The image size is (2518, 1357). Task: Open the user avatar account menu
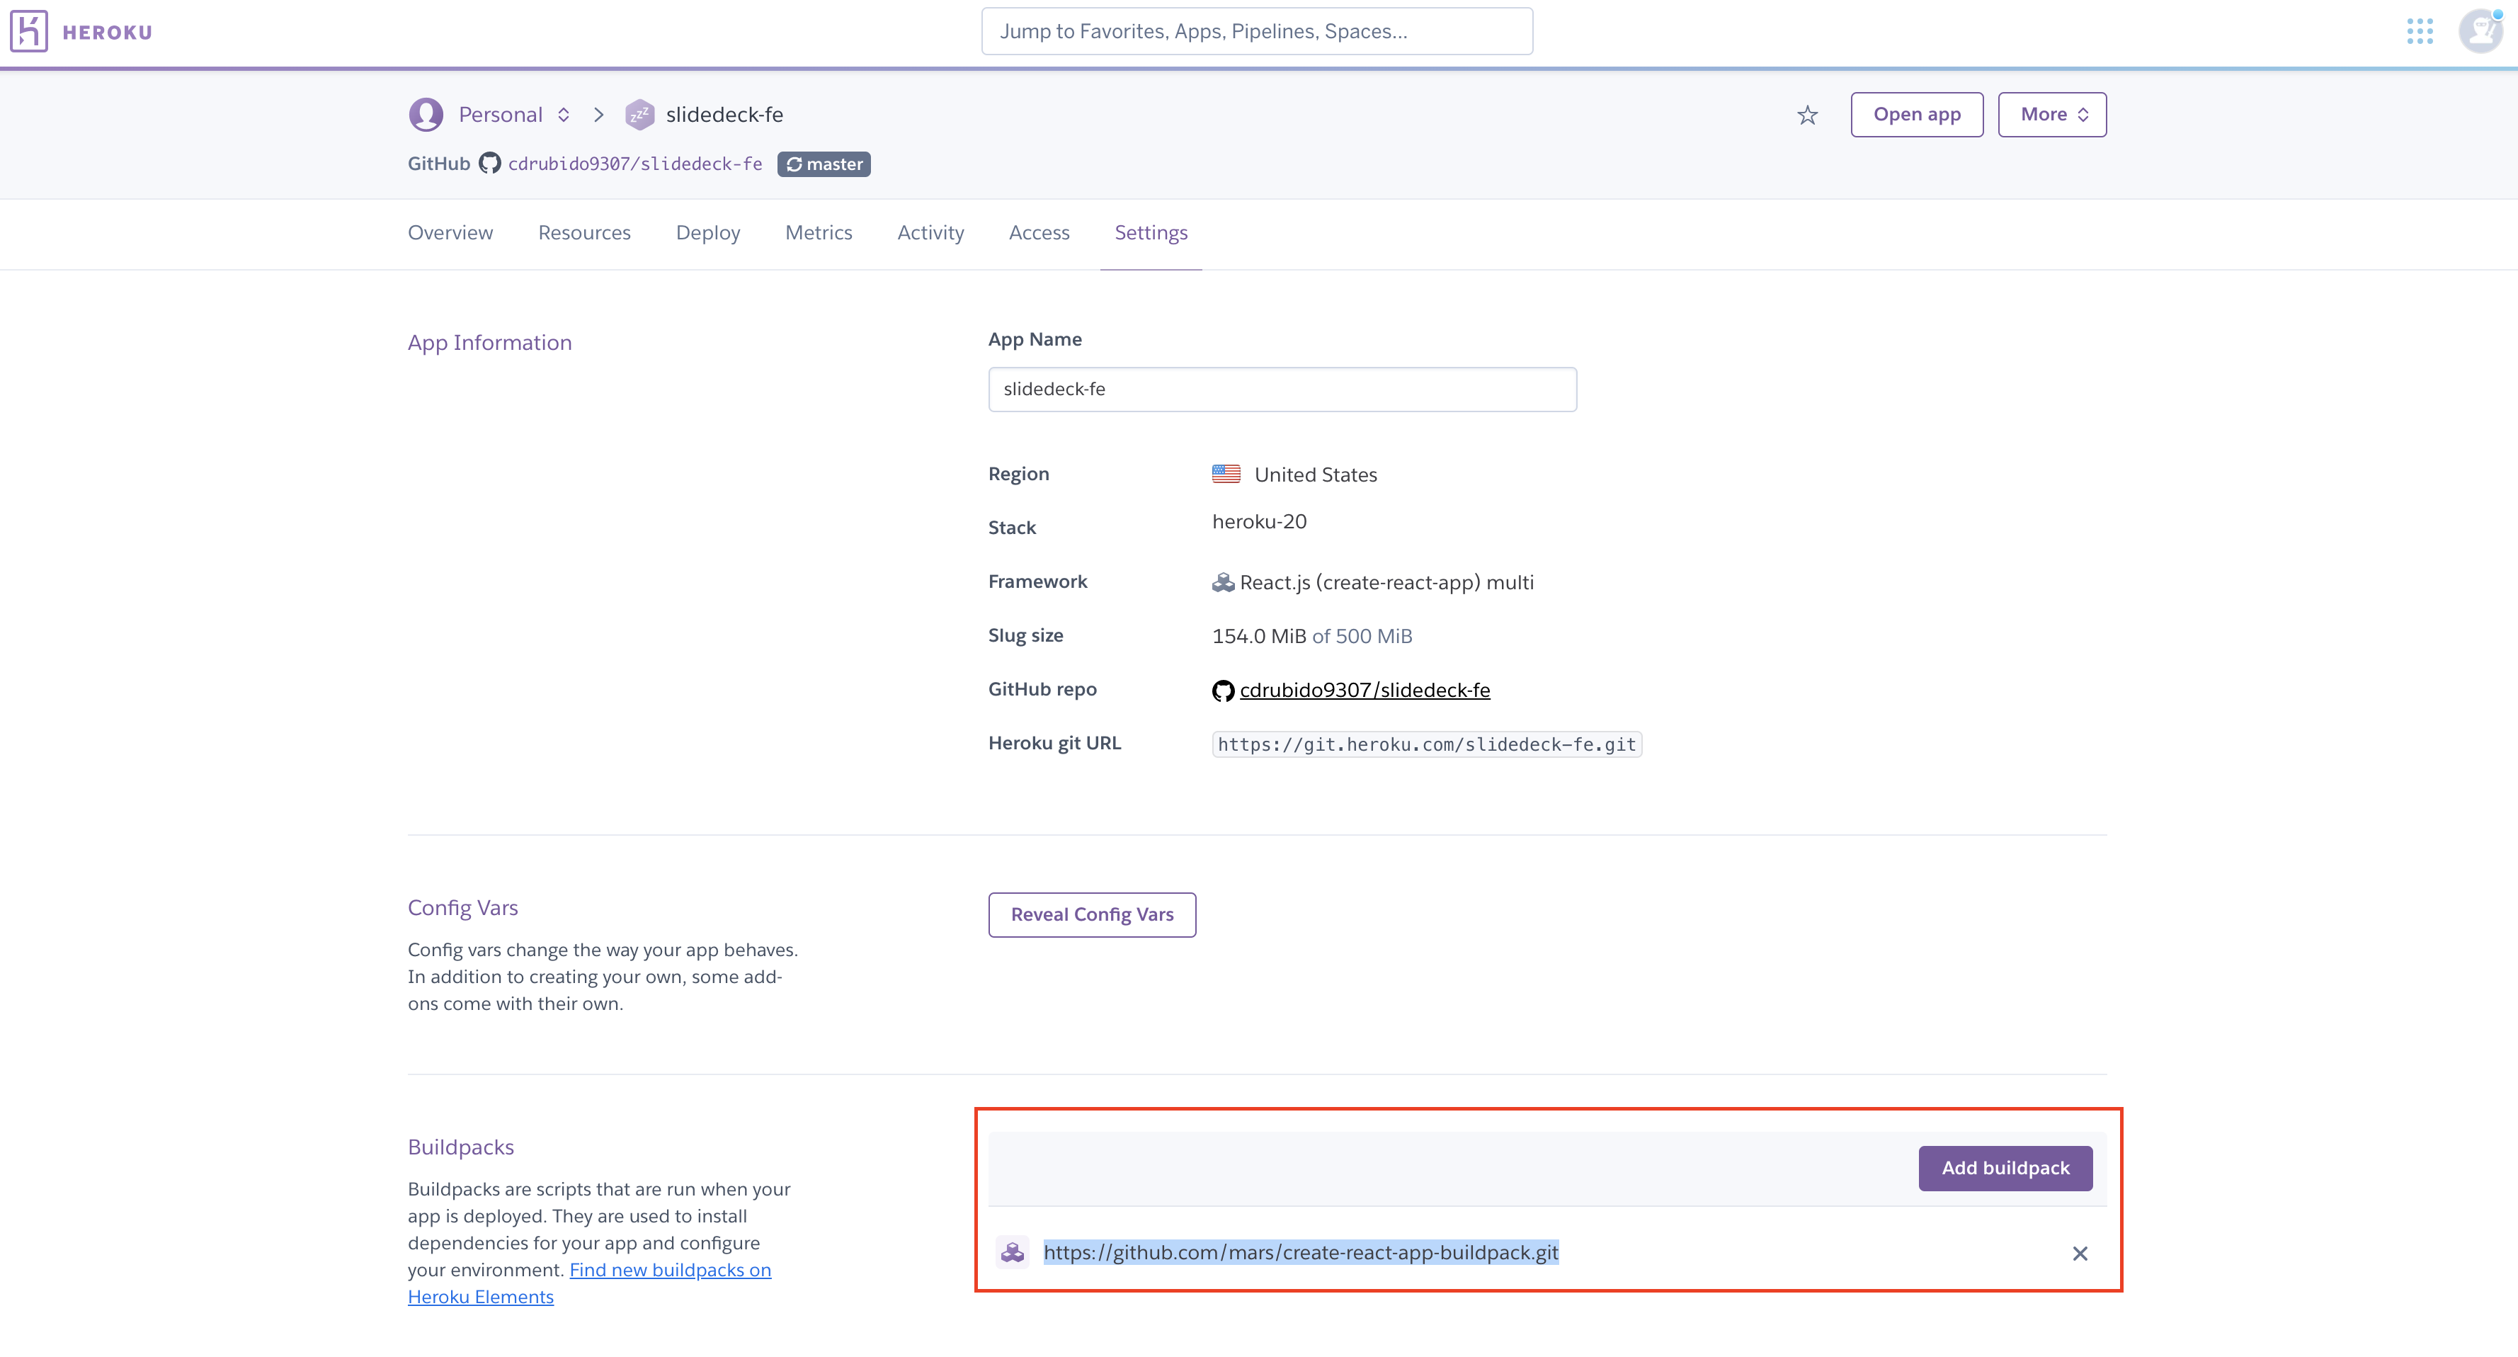pyautogui.click(x=2480, y=31)
